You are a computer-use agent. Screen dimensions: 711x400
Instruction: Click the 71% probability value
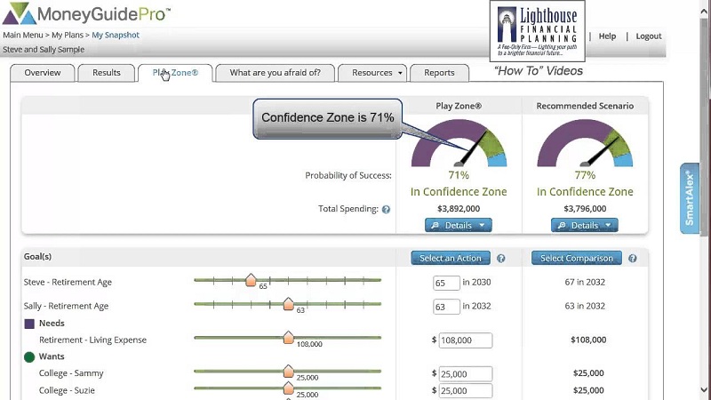[459, 175]
